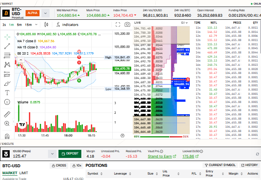Image resolution: width=261 pixels, height=180 pixels.
Task: Open positions HISTORY
Action: 249,165
